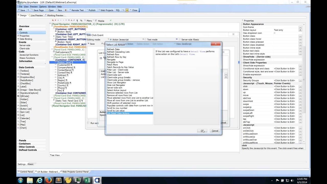Viewport: 327px width, 184px height.
Task: Open the Options menu
Action: [43, 7]
